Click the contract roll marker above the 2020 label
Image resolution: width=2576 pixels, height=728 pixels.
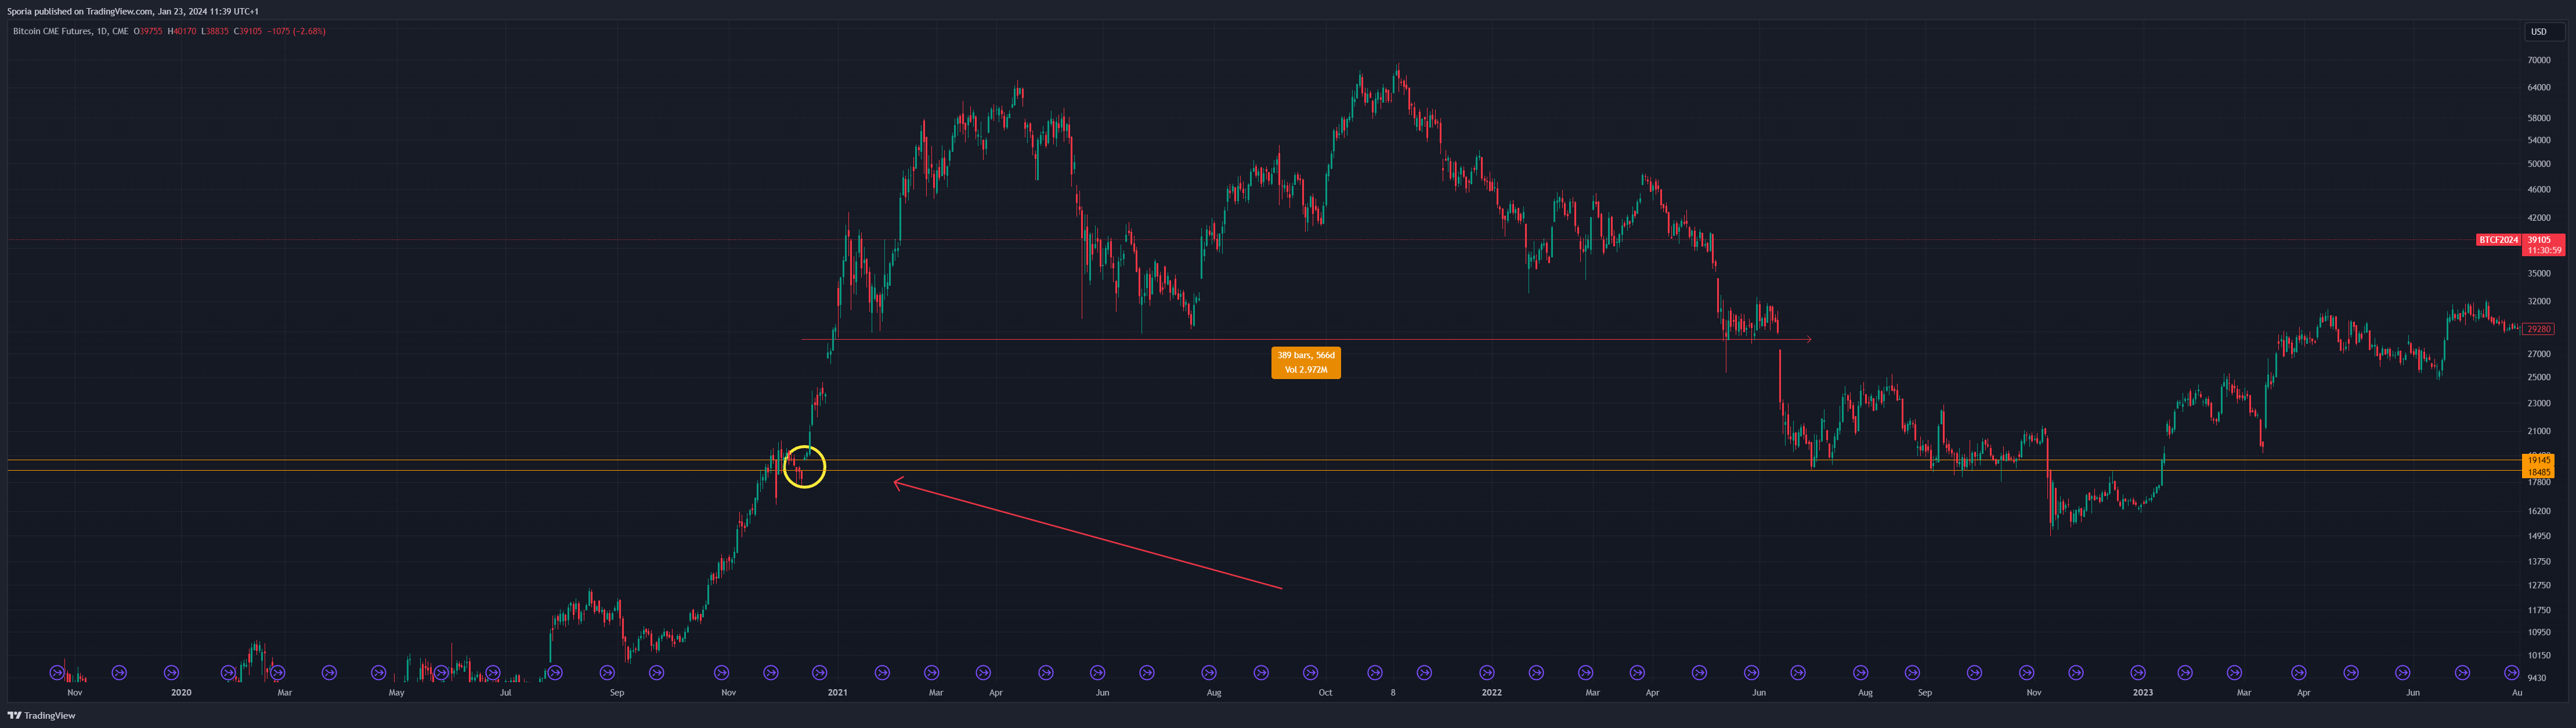tap(171, 673)
